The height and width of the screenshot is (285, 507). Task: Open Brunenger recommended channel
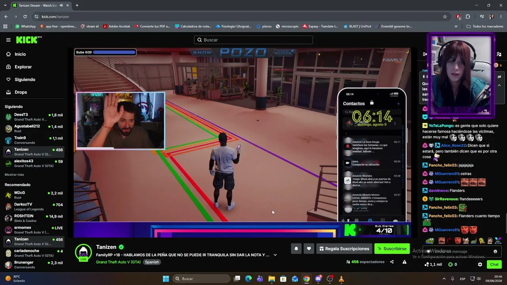coord(34,265)
